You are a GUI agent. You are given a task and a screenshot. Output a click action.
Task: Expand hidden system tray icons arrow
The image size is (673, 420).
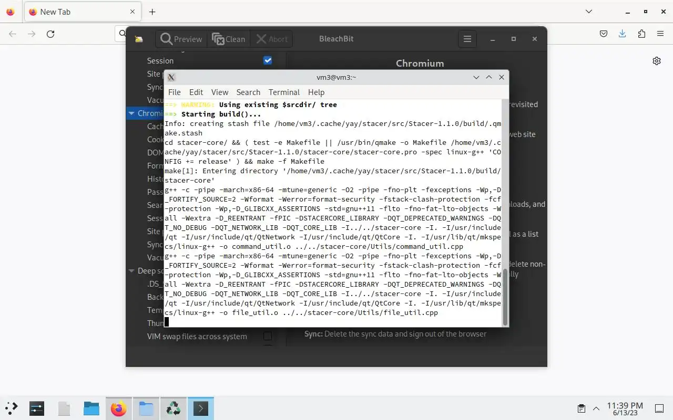tap(596, 408)
